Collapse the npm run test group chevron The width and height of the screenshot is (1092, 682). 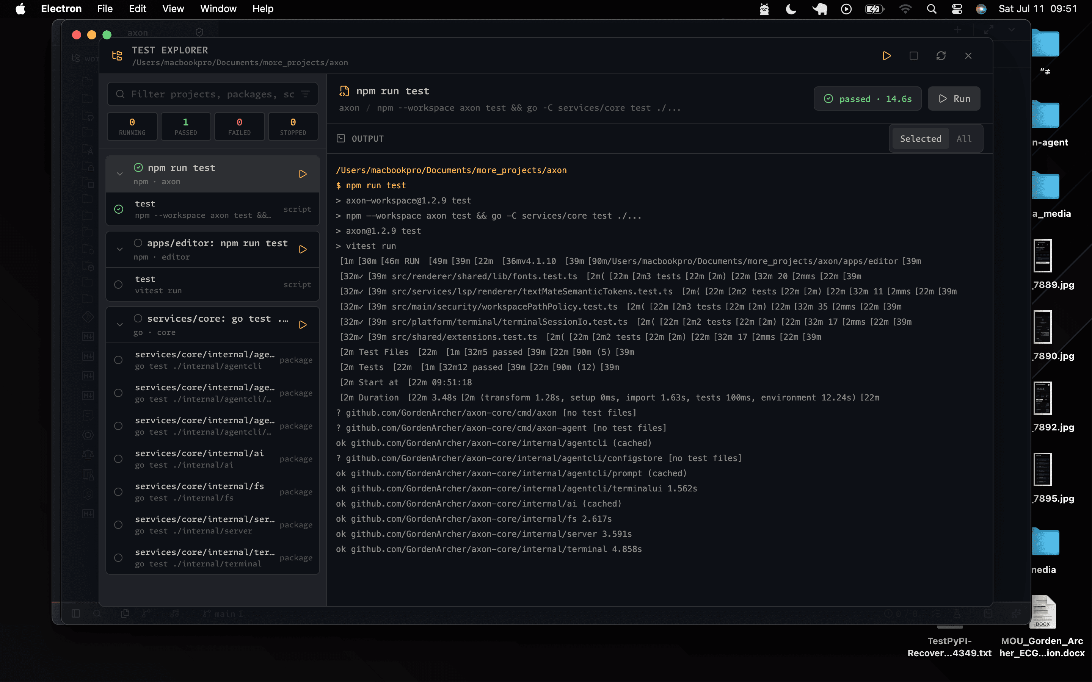click(x=119, y=174)
